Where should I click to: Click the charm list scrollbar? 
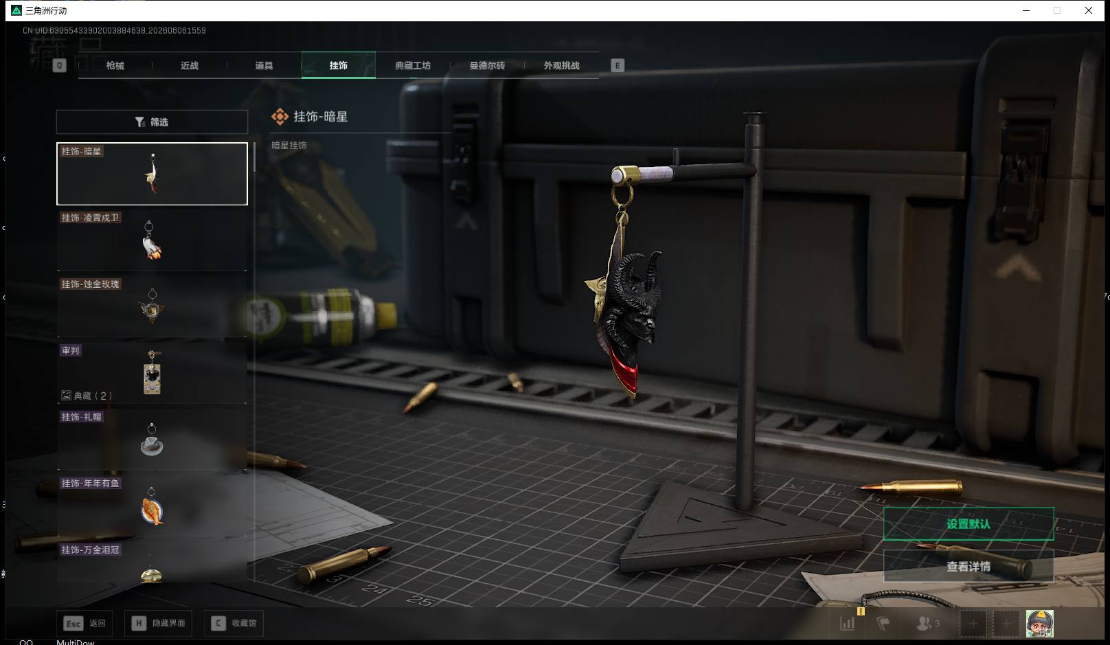point(254,157)
